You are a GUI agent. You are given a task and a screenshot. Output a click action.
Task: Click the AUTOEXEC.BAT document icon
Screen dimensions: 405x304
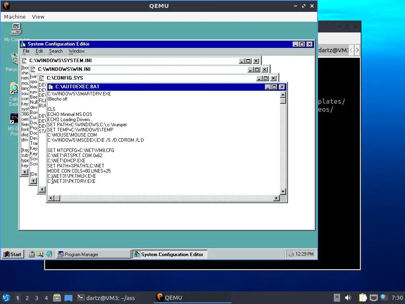pyautogui.click(x=51, y=87)
